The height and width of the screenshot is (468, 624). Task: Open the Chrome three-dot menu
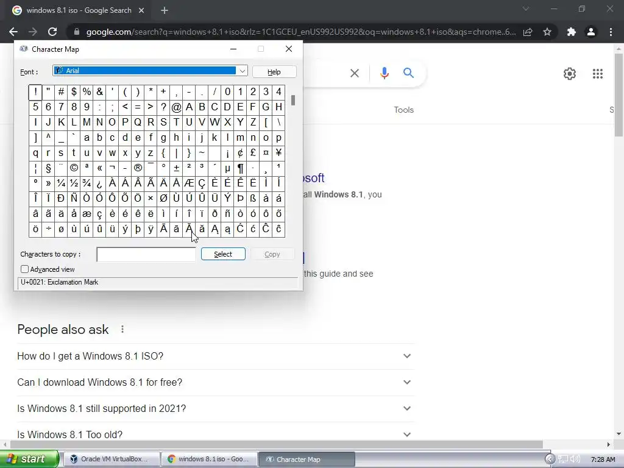(611, 32)
